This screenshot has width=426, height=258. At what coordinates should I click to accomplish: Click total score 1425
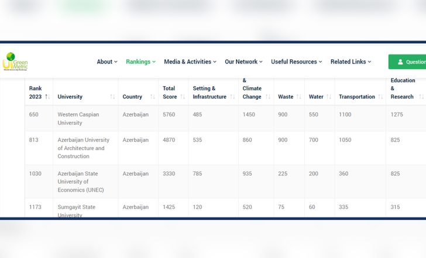click(169, 207)
